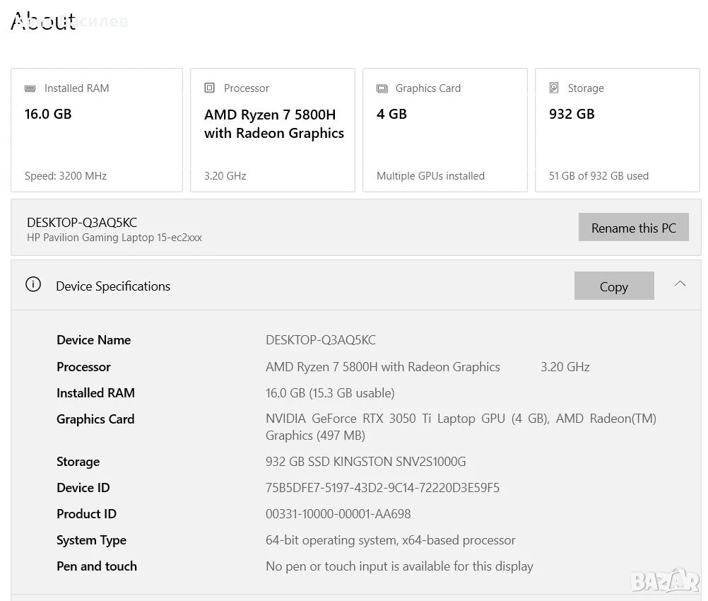Click the Storage drive icon

[554, 88]
